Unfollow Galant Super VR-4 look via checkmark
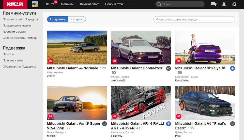This screenshot has width=244, height=140. [x=104, y=124]
